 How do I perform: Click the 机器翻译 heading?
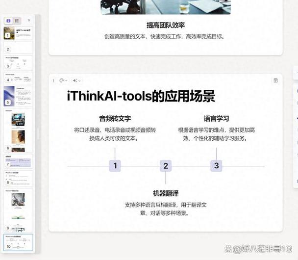(x=166, y=193)
